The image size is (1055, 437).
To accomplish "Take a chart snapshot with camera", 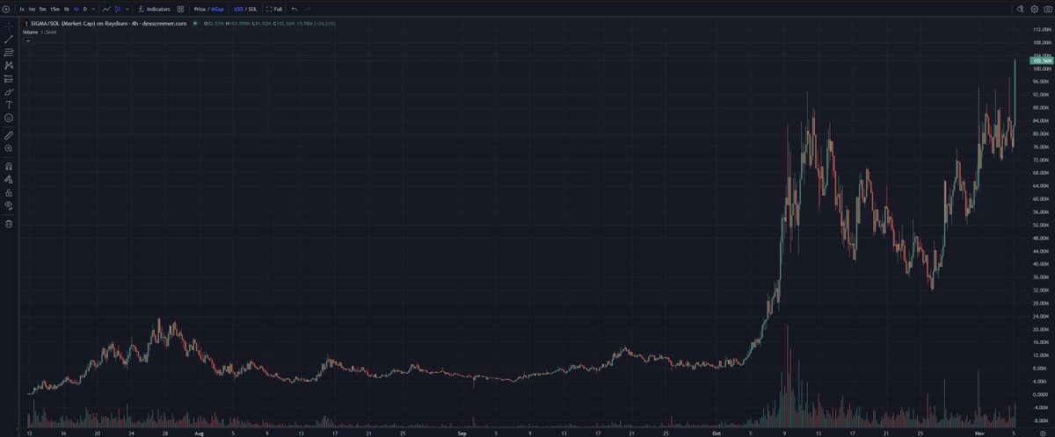I will (x=1047, y=9).
